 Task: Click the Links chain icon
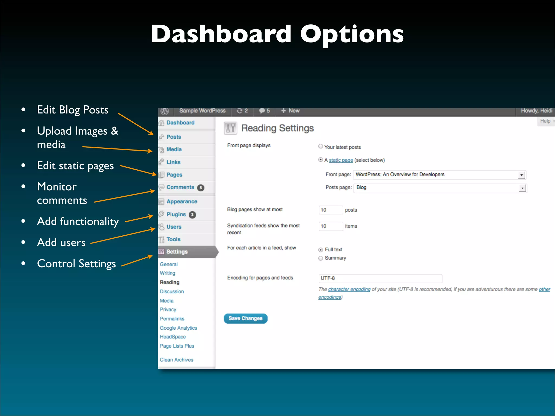pyautogui.click(x=162, y=162)
